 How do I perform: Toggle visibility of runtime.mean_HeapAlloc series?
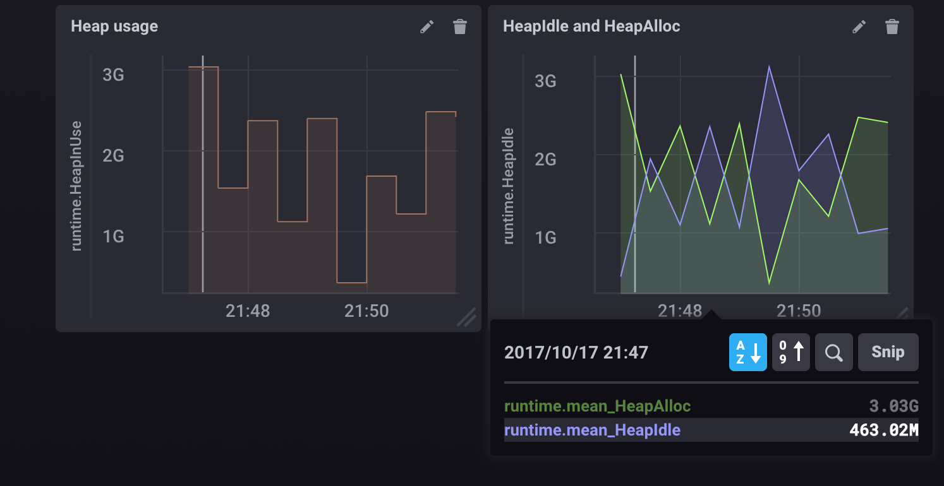point(598,406)
